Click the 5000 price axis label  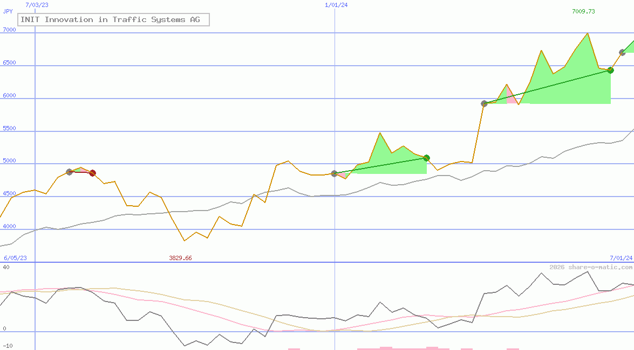[9, 160]
